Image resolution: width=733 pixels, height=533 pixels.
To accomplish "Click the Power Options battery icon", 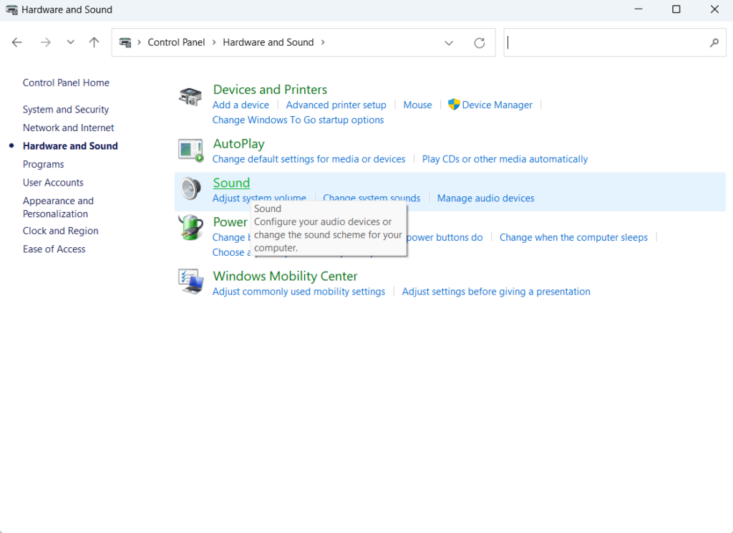I will tap(190, 229).
